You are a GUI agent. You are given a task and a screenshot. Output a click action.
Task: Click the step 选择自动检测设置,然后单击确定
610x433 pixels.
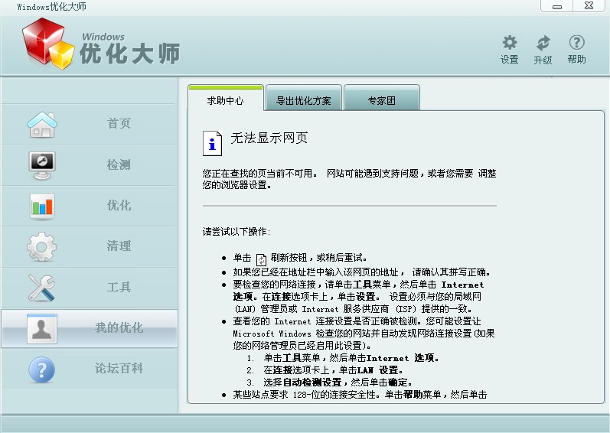click(x=338, y=382)
